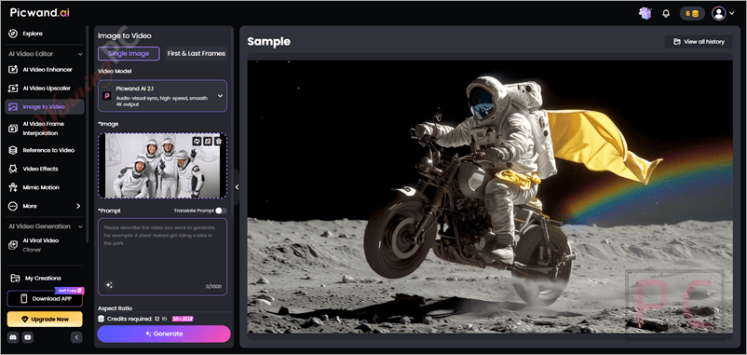Click the 20% OFF discount badge
This screenshot has width=747, height=355.
tap(183, 319)
